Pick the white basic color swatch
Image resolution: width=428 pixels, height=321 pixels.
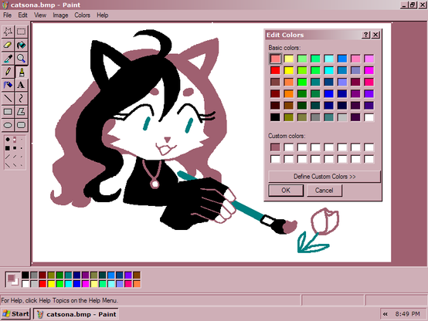point(369,117)
